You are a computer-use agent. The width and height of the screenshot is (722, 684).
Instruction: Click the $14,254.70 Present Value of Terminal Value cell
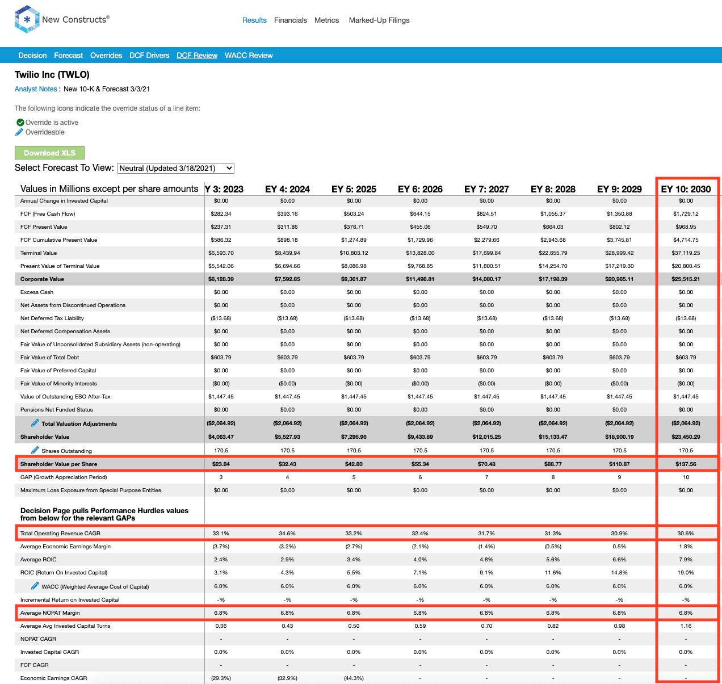pyautogui.click(x=553, y=266)
